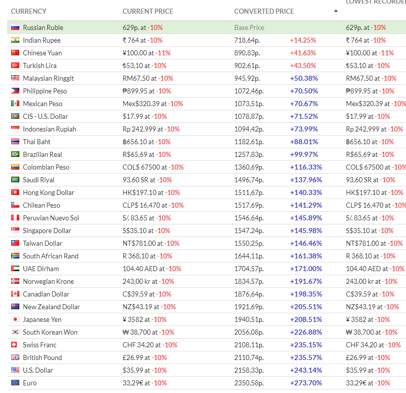Click the Canadian Dollar flag icon

(x=15, y=294)
